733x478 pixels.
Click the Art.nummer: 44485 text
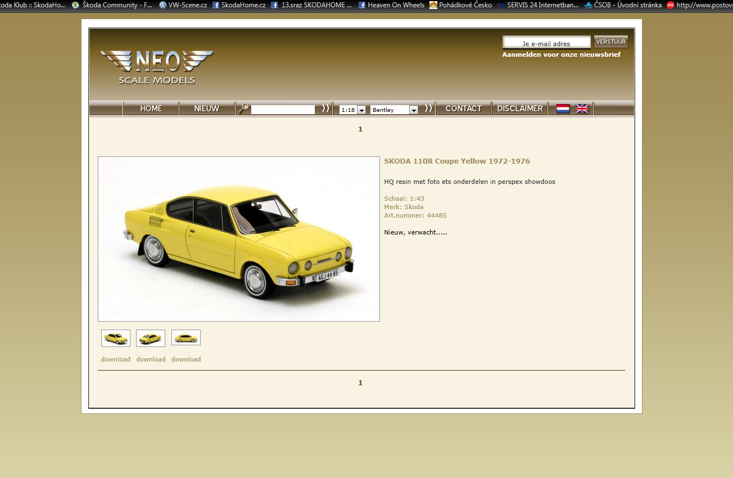coord(415,215)
